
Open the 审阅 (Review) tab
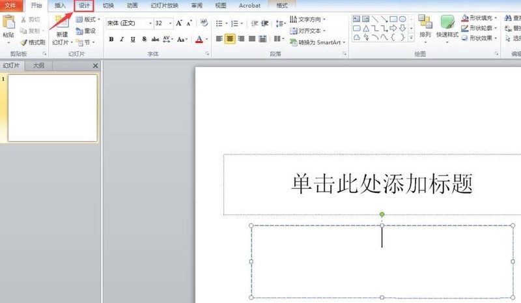pos(197,6)
